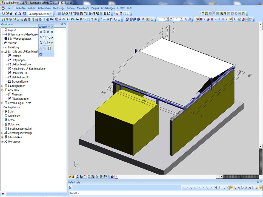Select Berechnungsprotokoll in the Menübaum

(x=20, y=129)
